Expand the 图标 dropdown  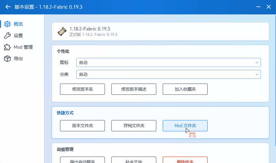click(168, 62)
